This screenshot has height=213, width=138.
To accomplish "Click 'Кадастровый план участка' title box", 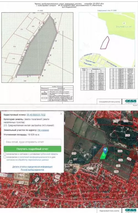I will tap(110, 211).
